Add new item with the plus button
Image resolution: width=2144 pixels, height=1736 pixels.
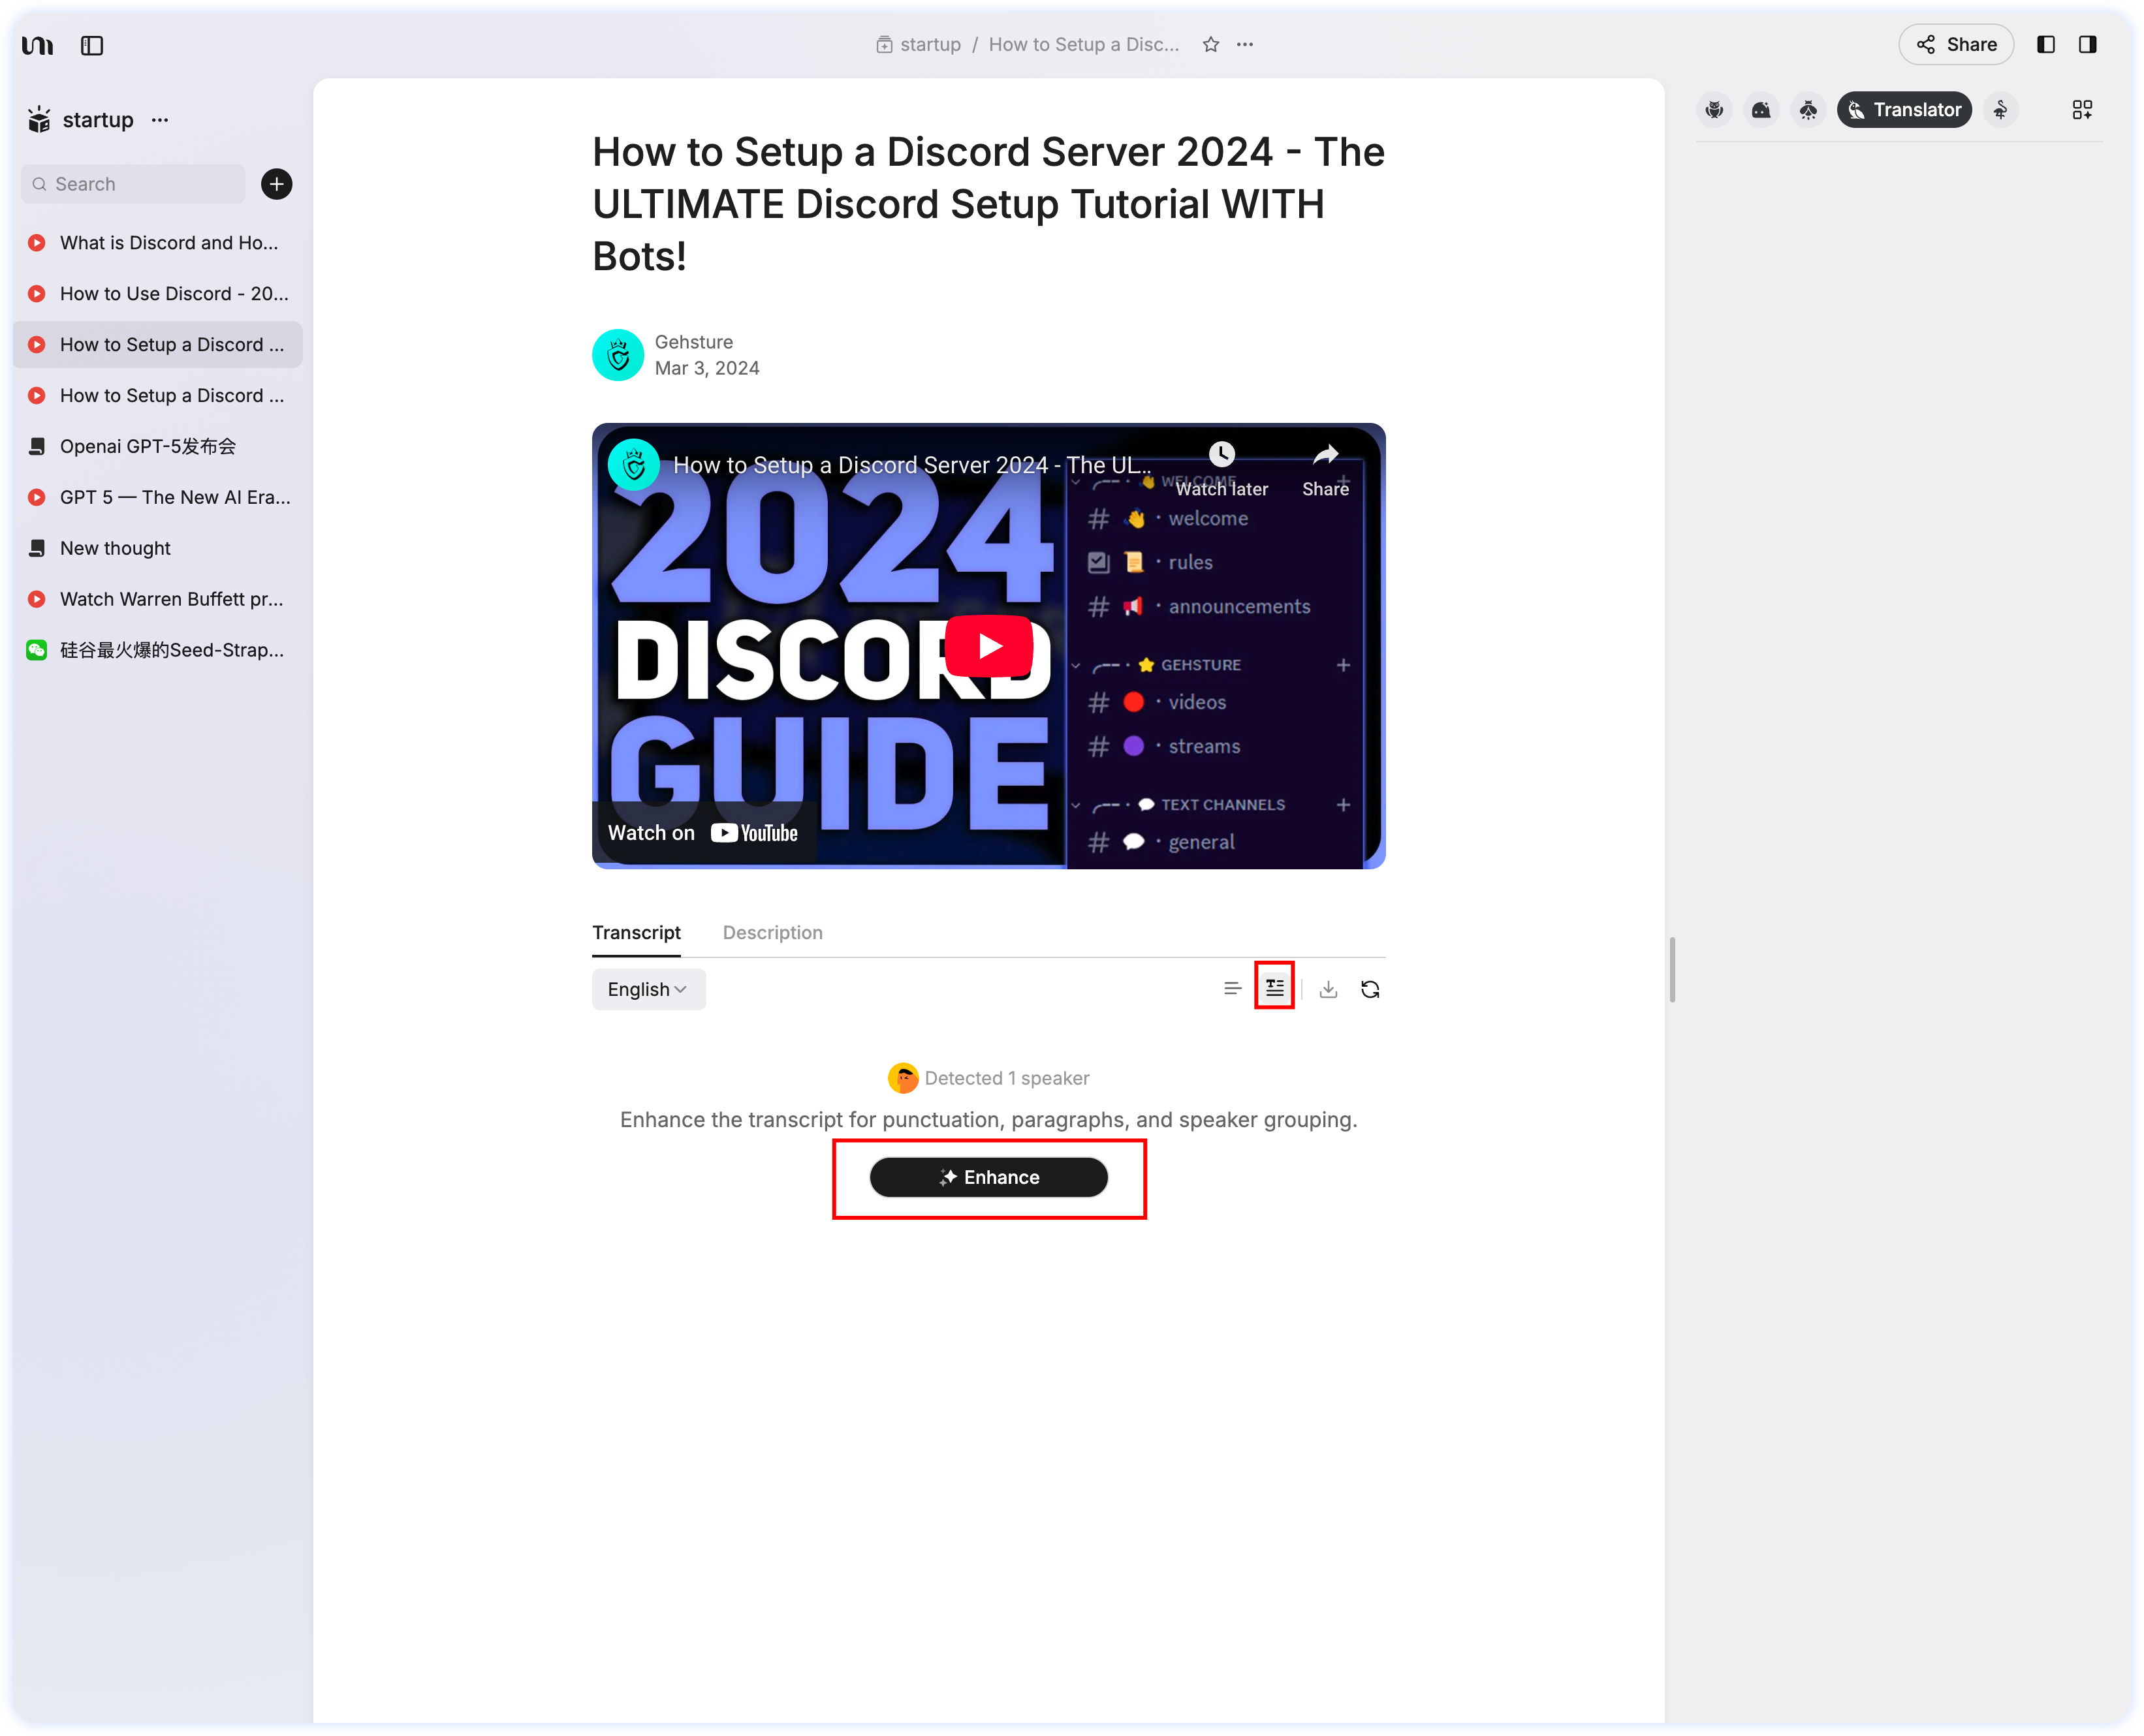click(277, 184)
